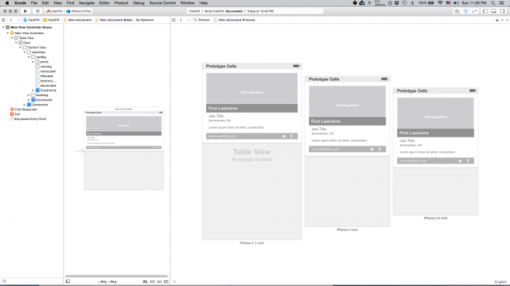This screenshot has height=286, width=510.
Task: Go back in primary editor history
Action: [11, 20]
